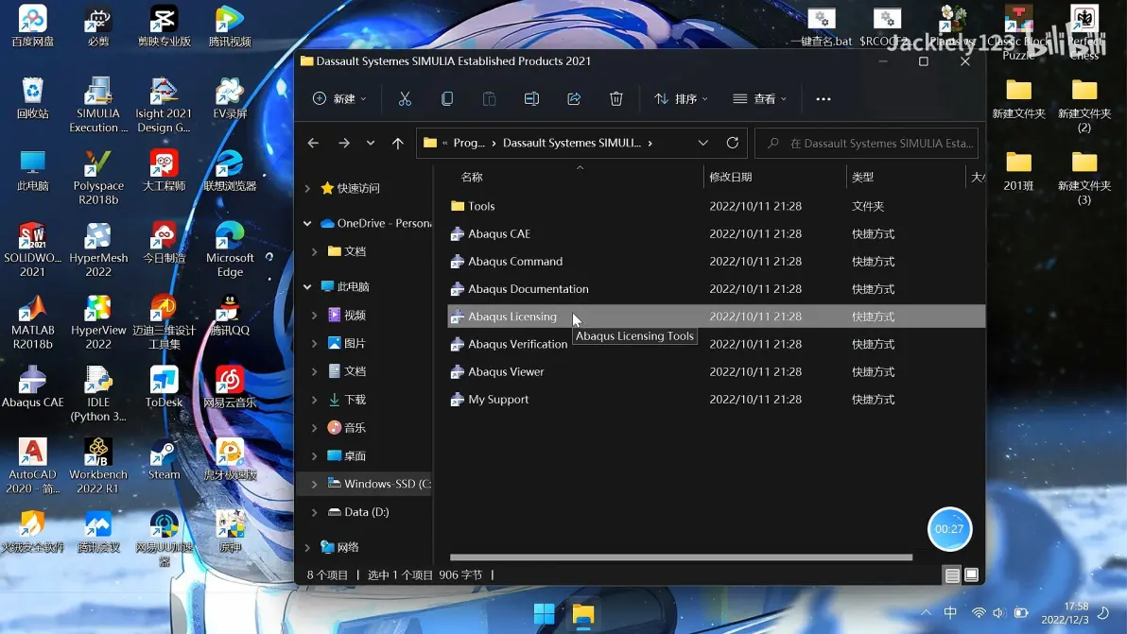Switch to details view icon in status bar
The height and width of the screenshot is (634, 1127).
(952, 575)
